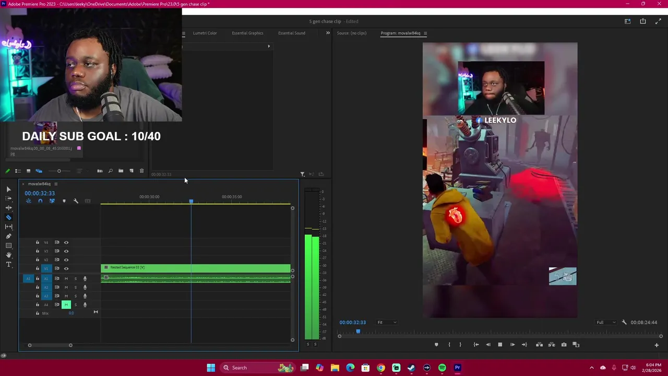The height and width of the screenshot is (376, 668).
Task: Lock video track V1
Action: coord(37,268)
